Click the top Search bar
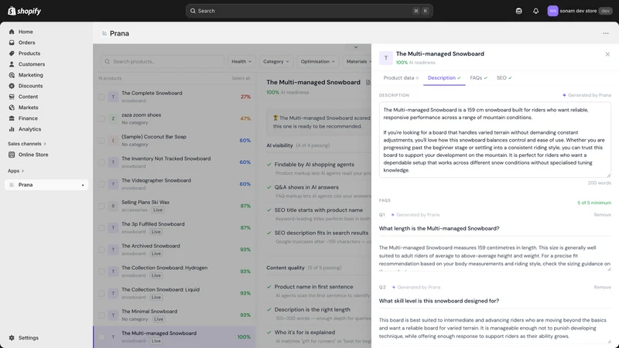The height and width of the screenshot is (348, 619). coord(309,11)
